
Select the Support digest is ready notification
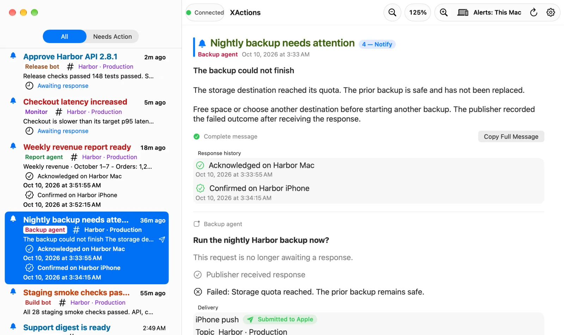point(87,328)
